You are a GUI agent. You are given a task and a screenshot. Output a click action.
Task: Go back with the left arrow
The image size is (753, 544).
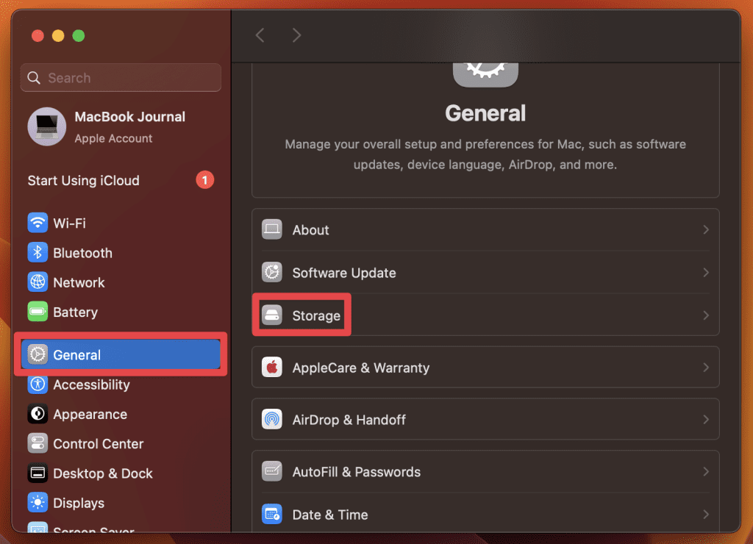pos(260,35)
